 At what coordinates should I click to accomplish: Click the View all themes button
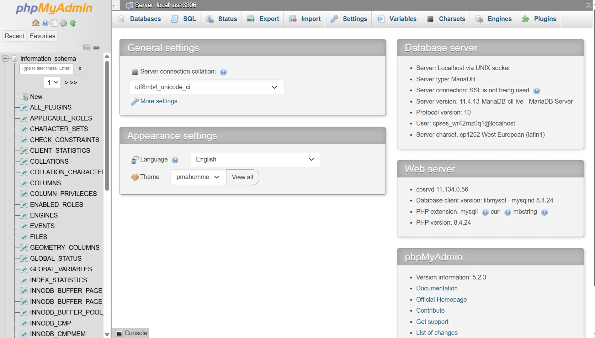coord(242,177)
